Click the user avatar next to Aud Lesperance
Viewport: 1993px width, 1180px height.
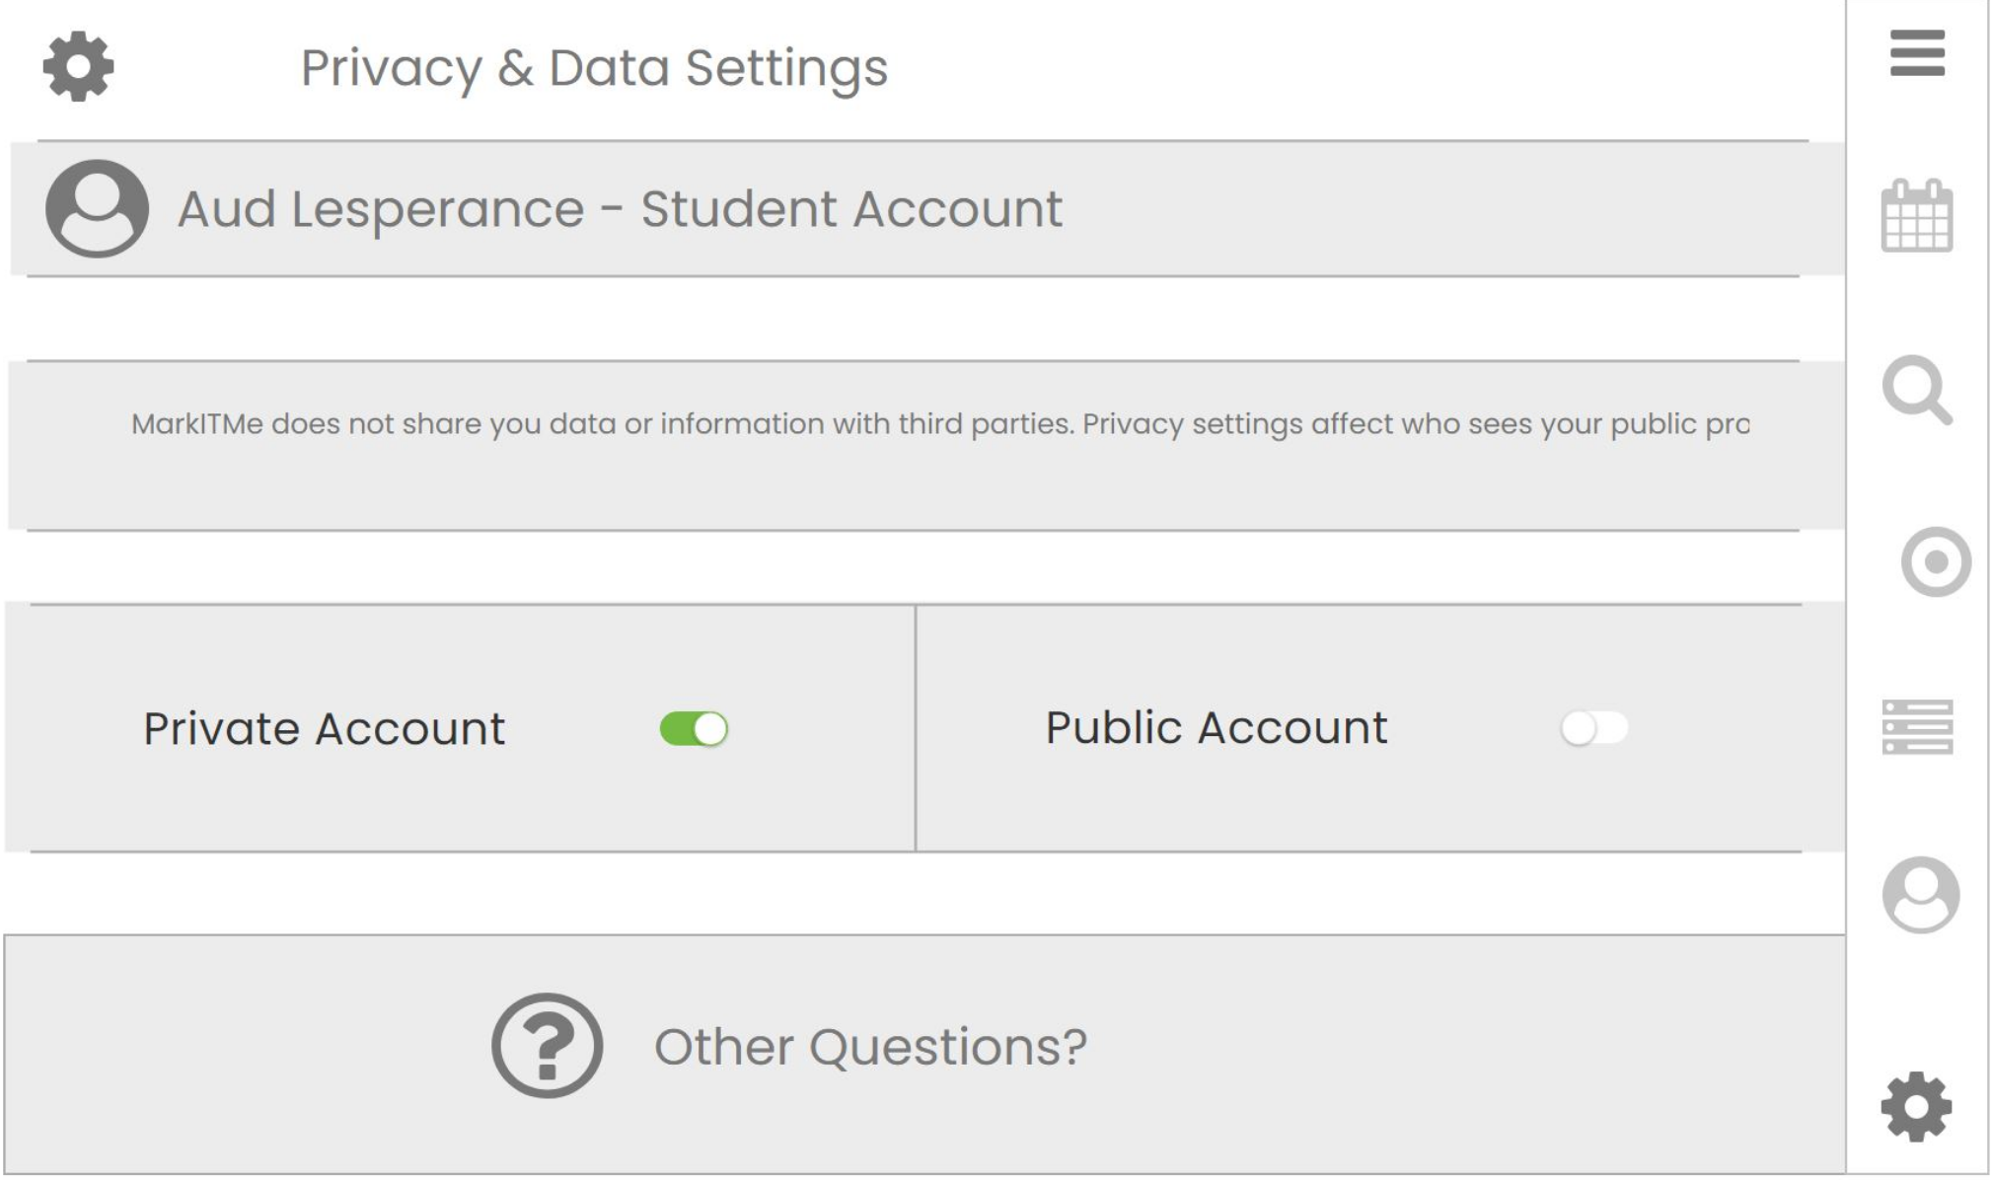(97, 209)
